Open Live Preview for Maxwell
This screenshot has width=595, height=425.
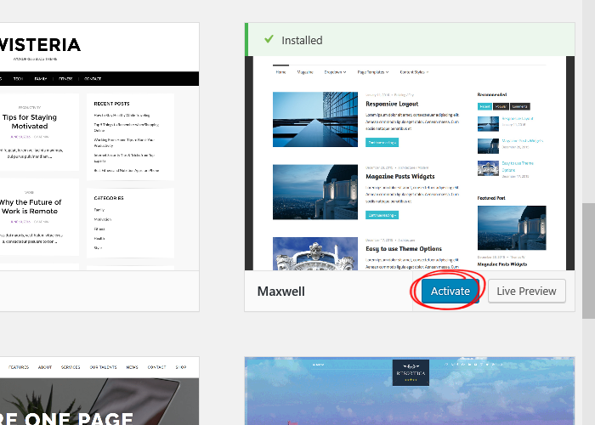pyautogui.click(x=527, y=291)
